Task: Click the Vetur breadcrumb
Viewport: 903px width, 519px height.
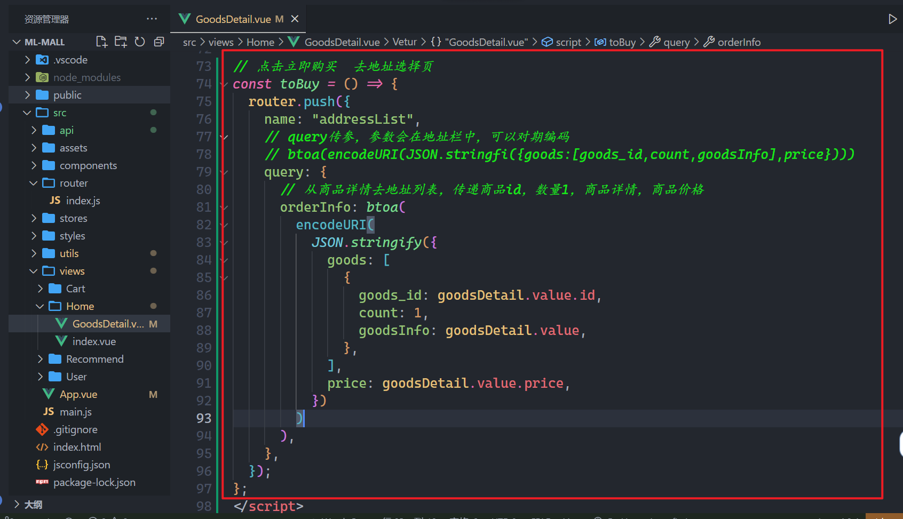Action: point(405,42)
